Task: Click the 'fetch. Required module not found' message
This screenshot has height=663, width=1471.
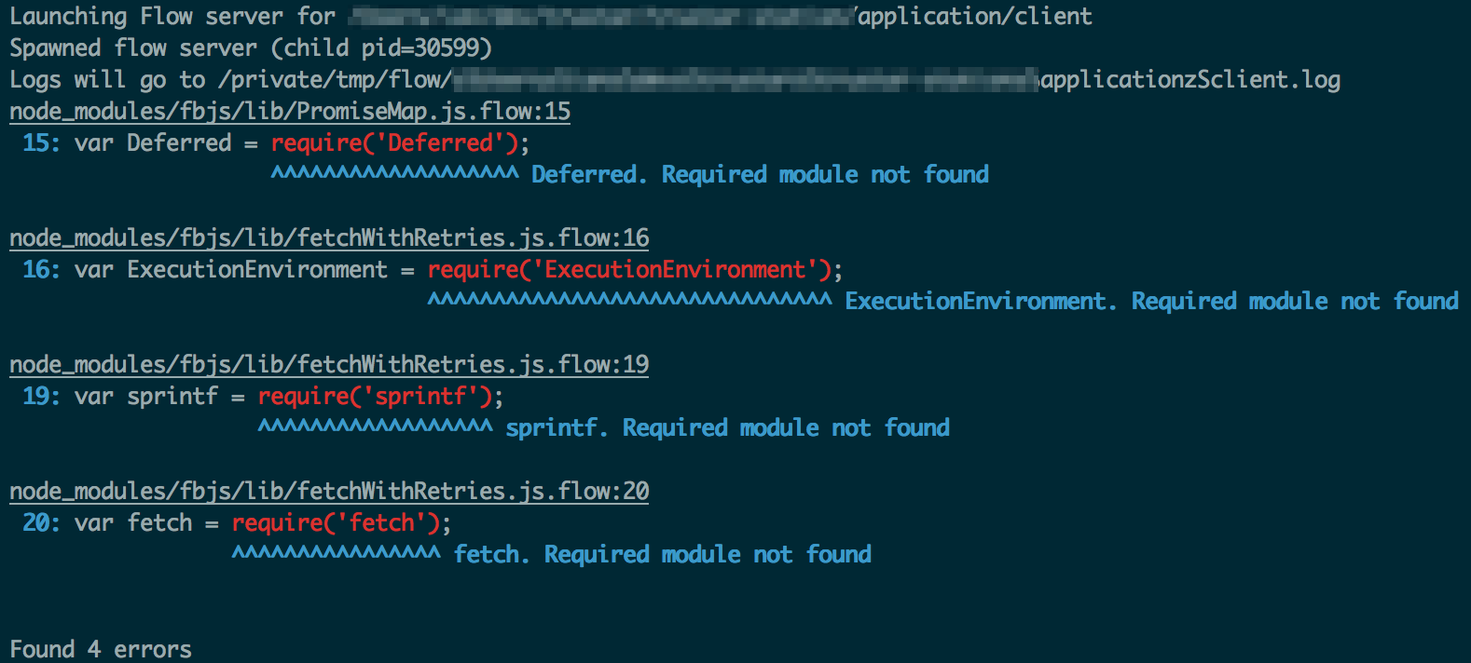Action: [x=662, y=555]
